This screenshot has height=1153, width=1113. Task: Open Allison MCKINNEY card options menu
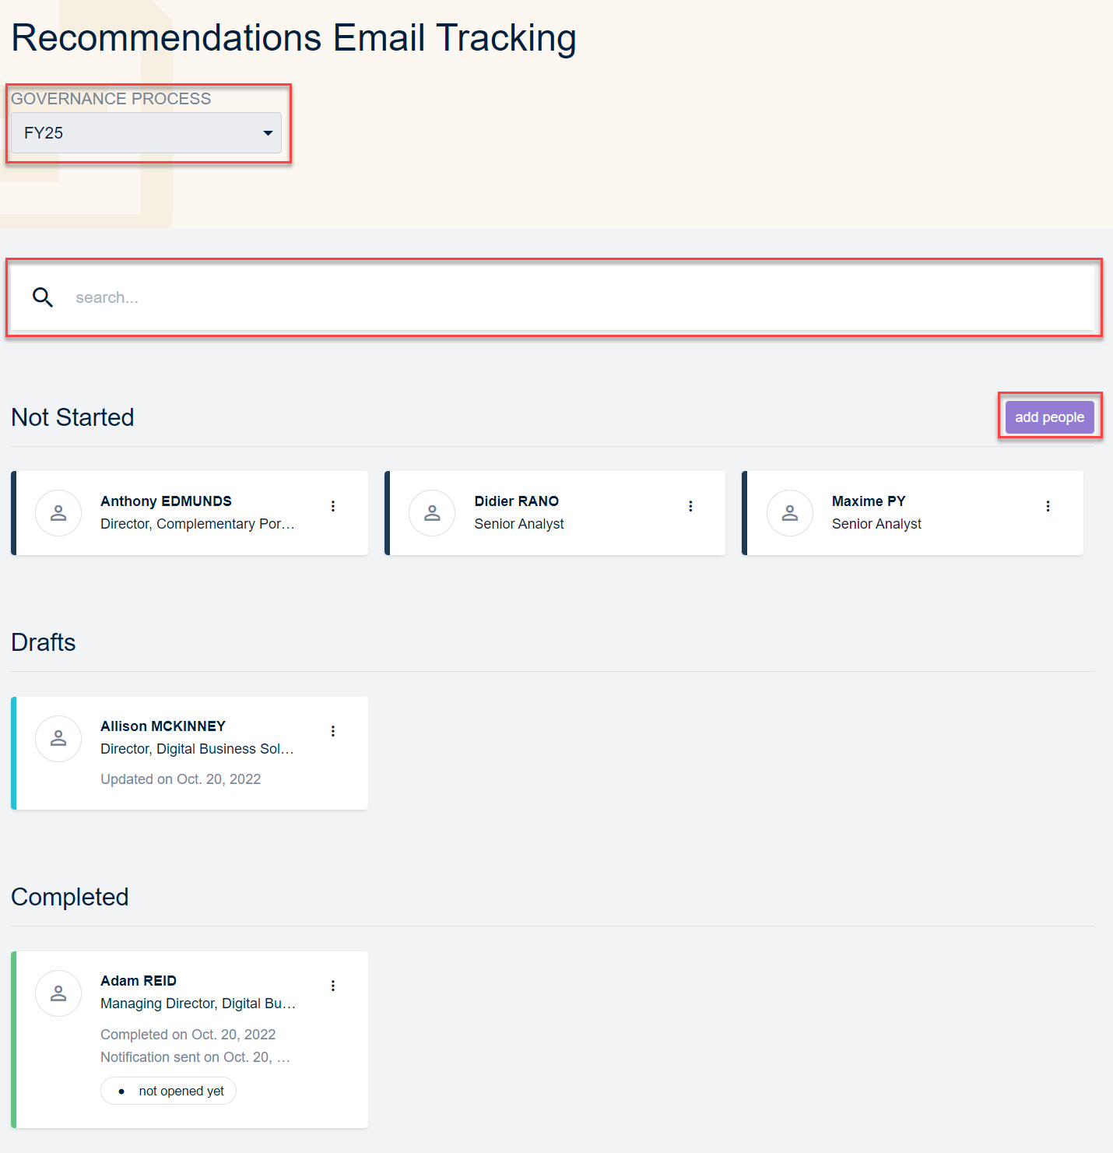click(x=333, y=731)
